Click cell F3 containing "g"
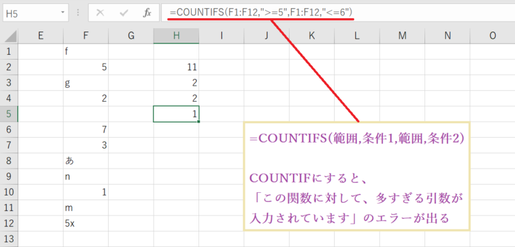 [x=86, y=83]
